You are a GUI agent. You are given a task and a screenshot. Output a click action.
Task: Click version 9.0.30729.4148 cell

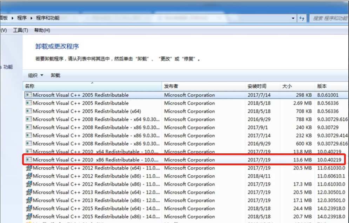point(333,135)
